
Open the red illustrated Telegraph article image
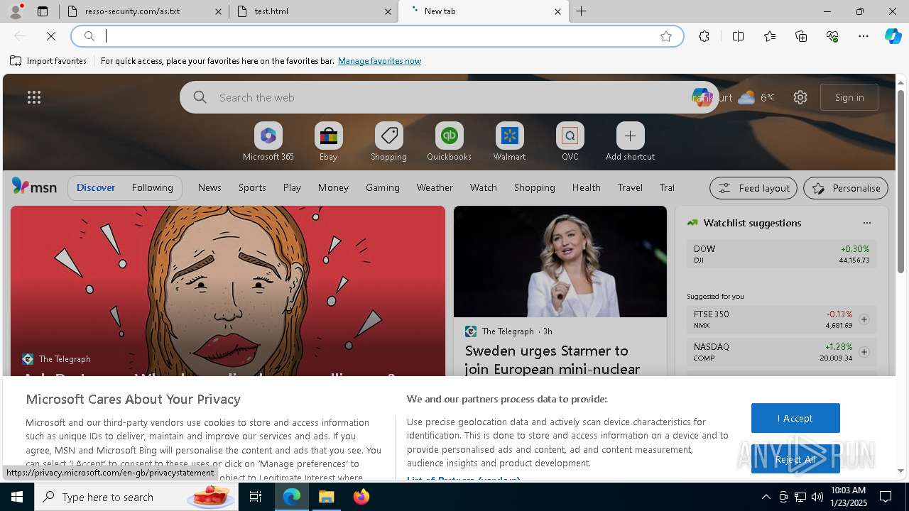228,291
